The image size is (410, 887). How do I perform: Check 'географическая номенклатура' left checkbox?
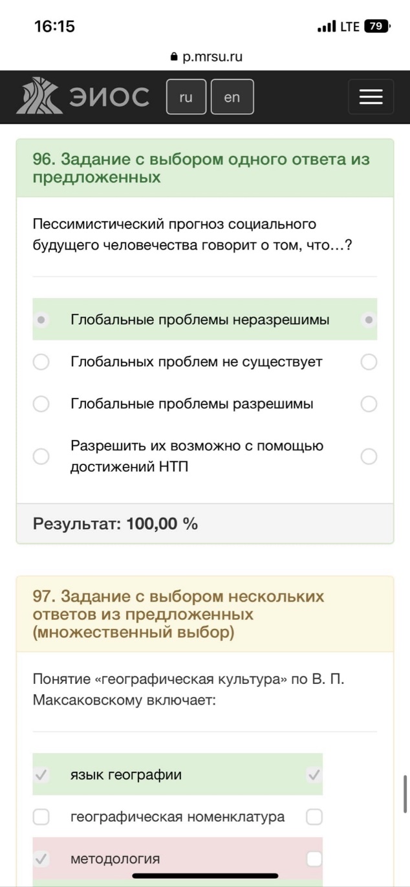[41, 816]
